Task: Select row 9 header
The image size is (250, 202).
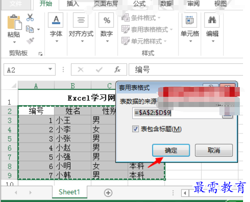Action: click(10, 175)
